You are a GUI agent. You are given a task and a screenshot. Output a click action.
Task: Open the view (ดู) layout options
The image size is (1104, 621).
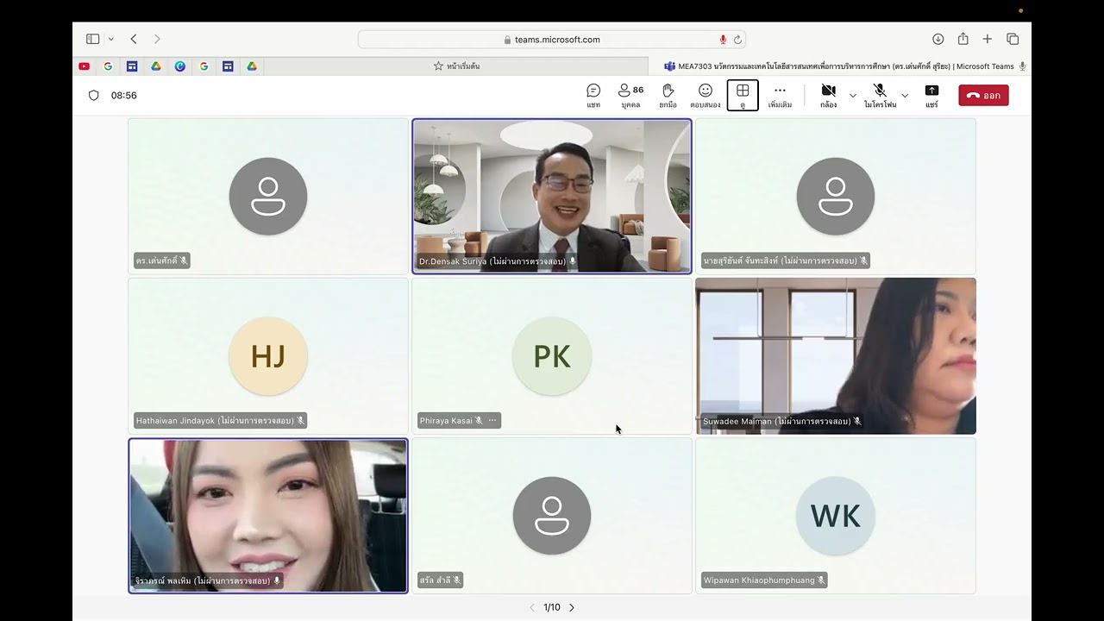tap(743, 96)
